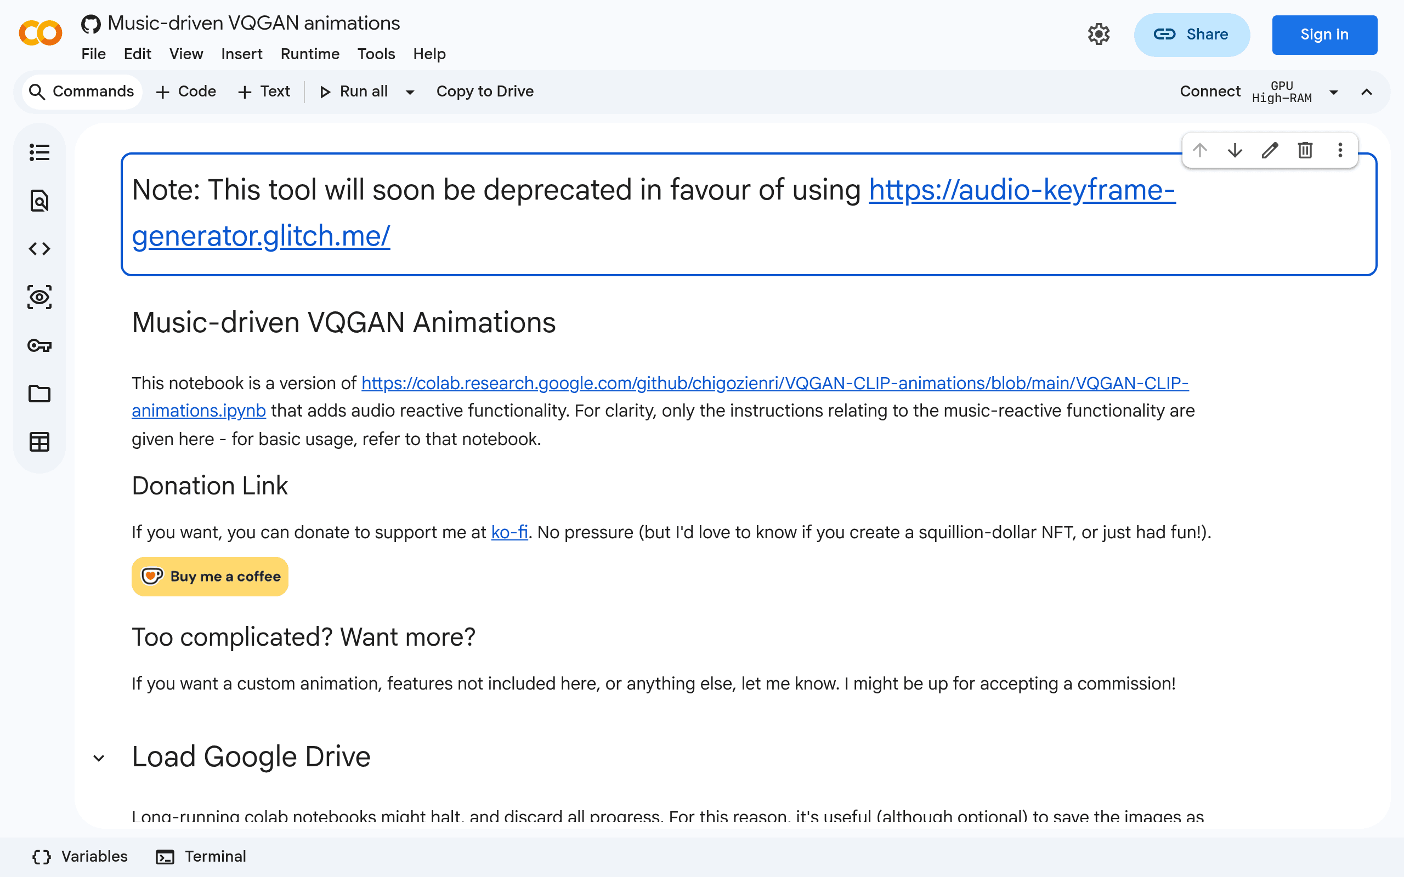The width and height of the screenshot is (1404, 877).
Task: Click the Share button
Action: 1192,35
